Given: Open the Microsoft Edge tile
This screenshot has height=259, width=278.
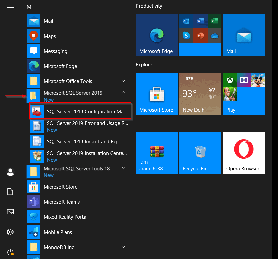Looking at the screenshot, I should 157,36.
